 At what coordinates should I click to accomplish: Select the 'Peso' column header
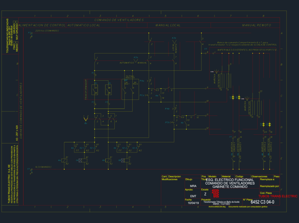click(277, 176)
